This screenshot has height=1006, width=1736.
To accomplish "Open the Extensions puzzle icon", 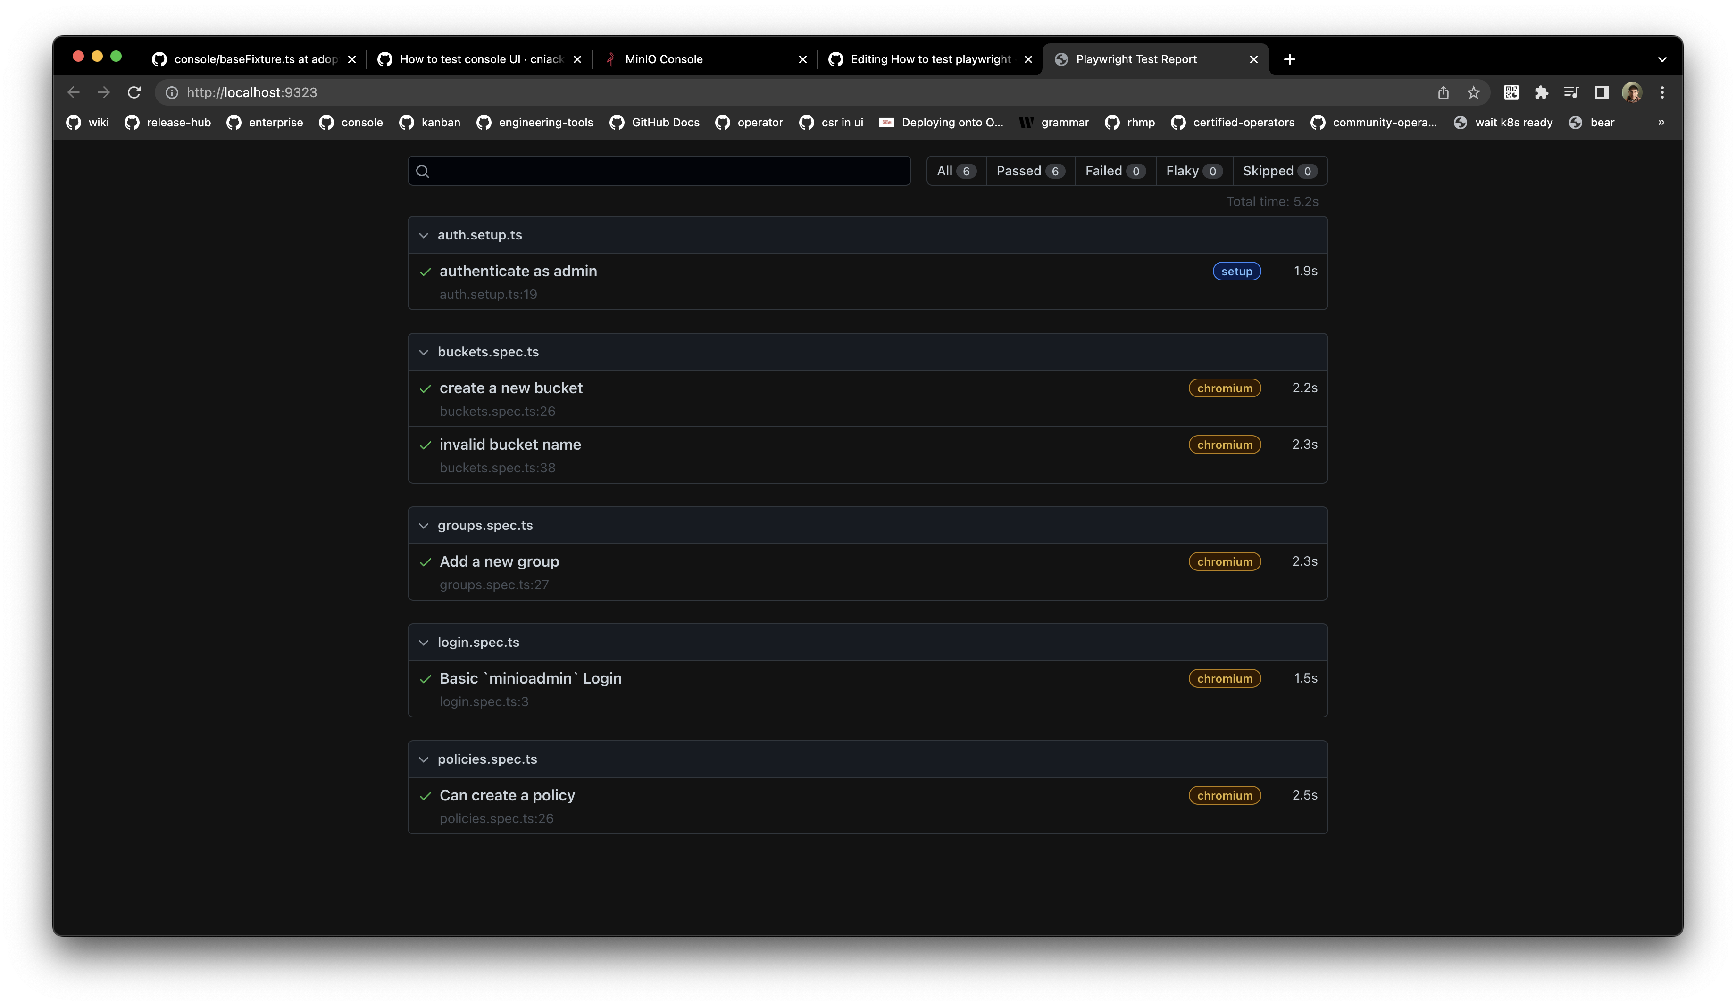I will tap(1541, 92).
